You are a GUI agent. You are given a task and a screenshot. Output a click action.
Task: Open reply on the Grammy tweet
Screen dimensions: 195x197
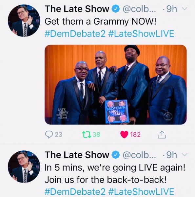pyautogui.click(x=49, y=134)
